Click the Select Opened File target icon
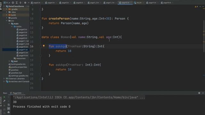 click(13, 3)
